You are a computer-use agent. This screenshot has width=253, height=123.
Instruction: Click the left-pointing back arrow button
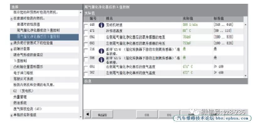87,114
